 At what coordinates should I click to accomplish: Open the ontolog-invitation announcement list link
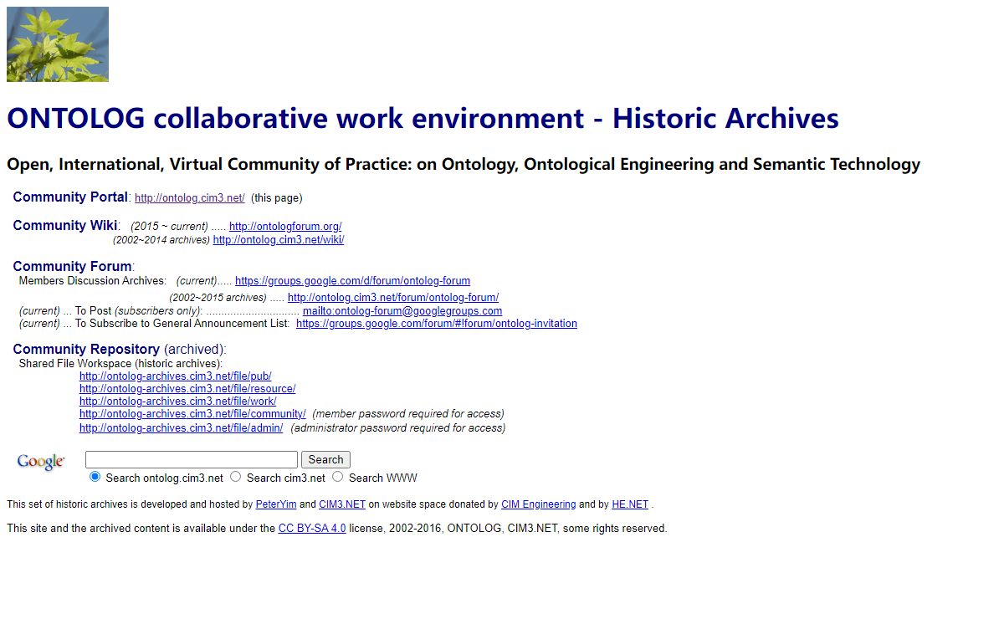[x=437, y=324]
